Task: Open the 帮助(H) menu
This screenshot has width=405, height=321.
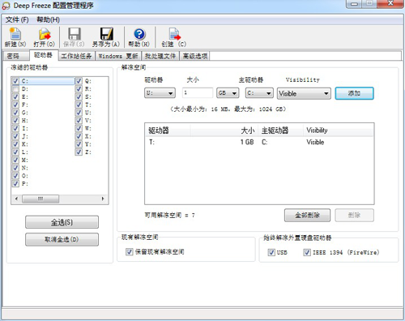Action: [x=48, y=19]
